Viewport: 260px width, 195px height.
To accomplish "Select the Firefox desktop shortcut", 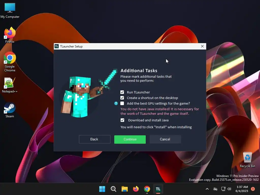I will tap(10, 35).
